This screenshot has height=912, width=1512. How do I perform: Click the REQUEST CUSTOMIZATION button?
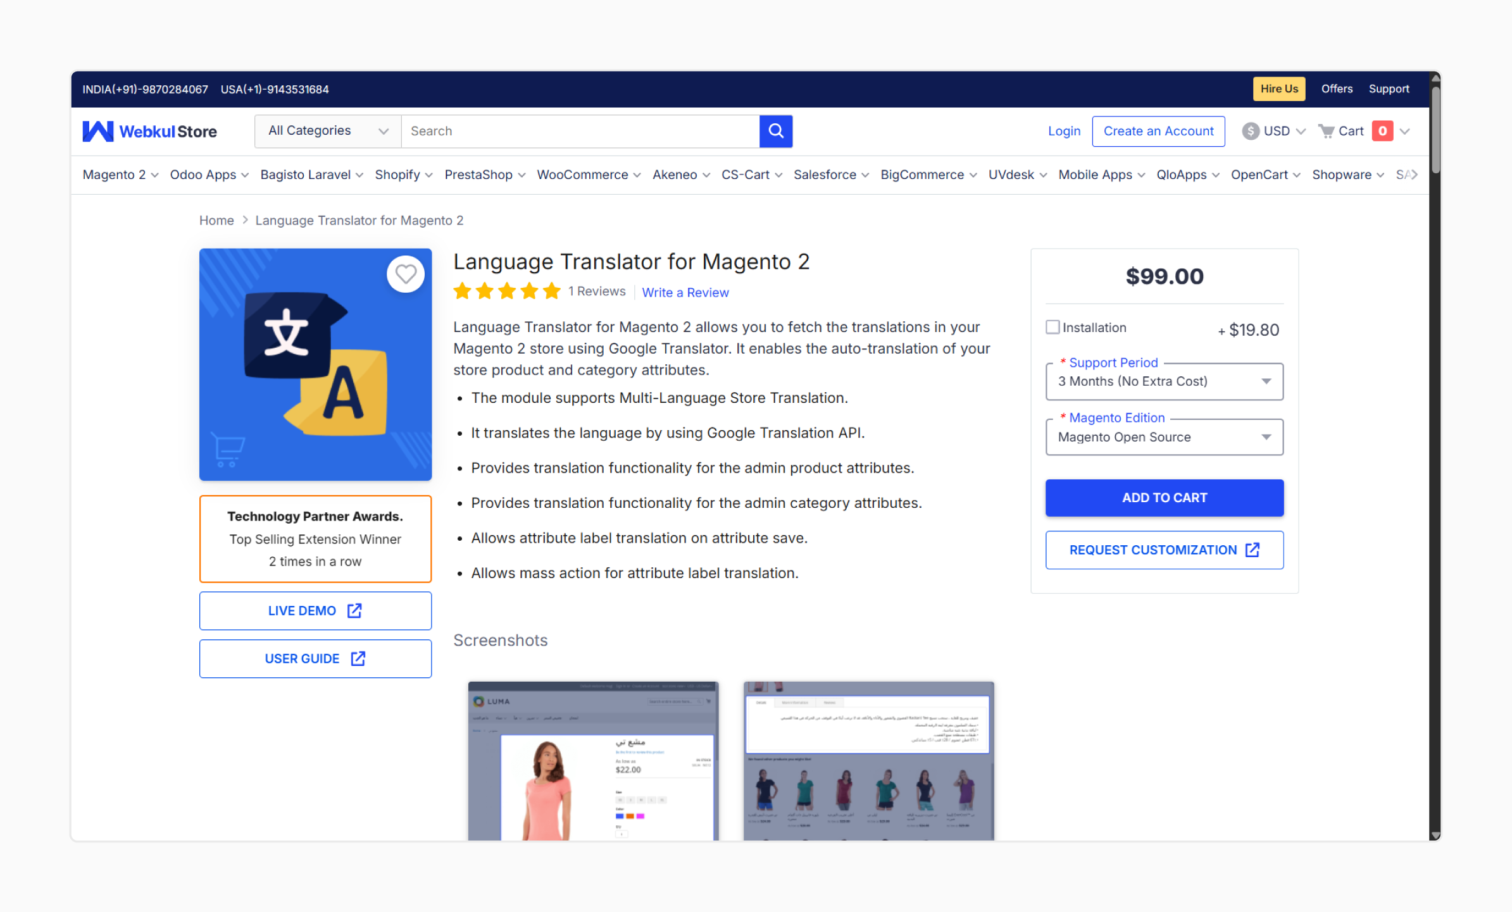click(1164, 550)
